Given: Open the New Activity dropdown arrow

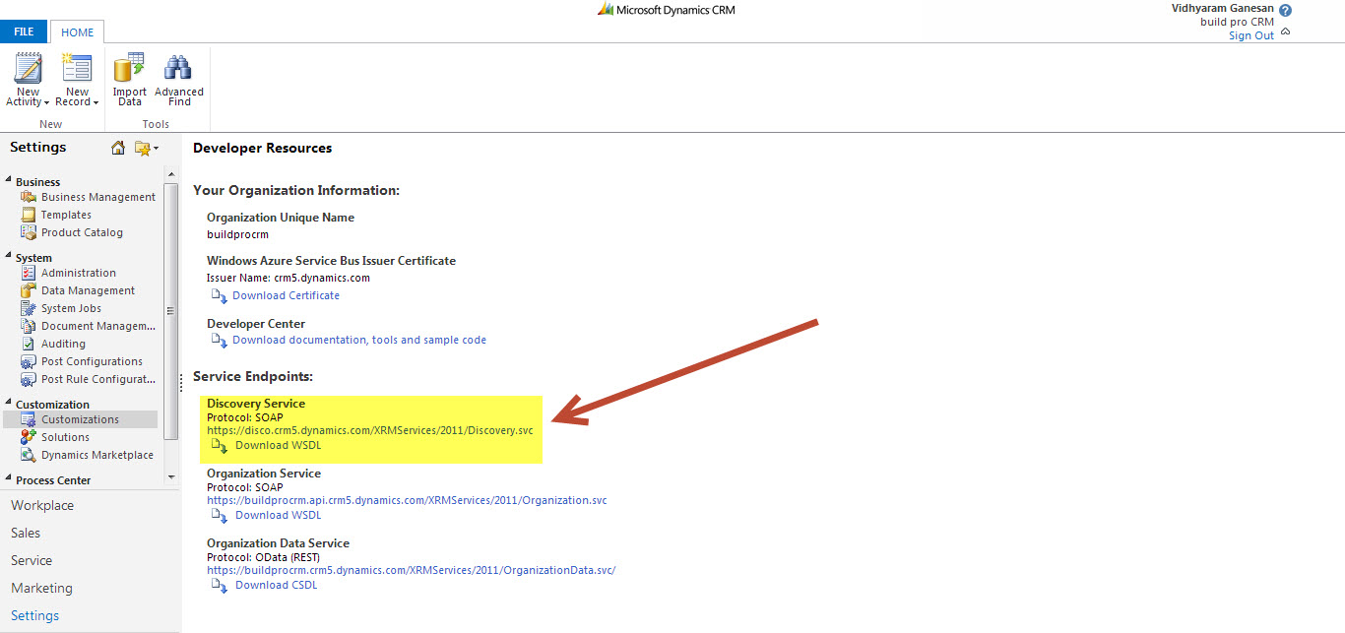Looking at the screenshot, I should (x=46, y=102).
